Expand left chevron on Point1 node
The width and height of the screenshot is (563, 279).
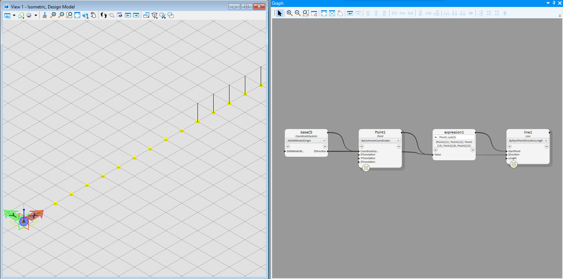362,147
